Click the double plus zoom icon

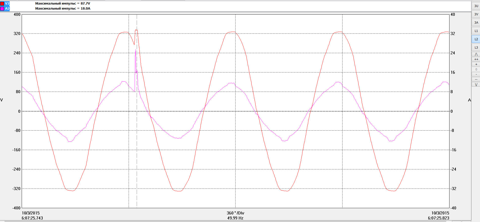click(476, 59)
